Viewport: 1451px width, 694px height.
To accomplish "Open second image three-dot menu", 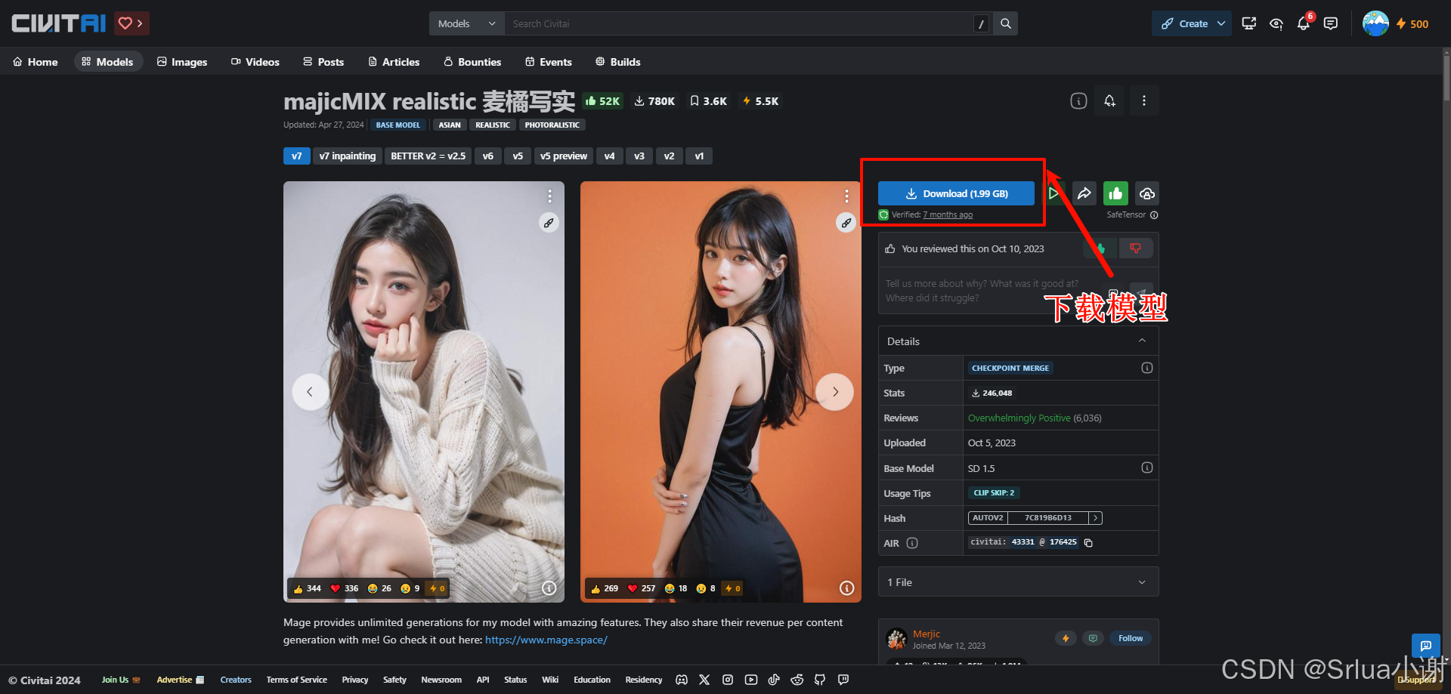I will tap(846, 196).
